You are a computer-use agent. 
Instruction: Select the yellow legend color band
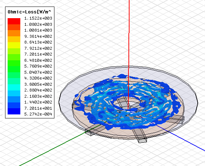[x=14, y=45]
